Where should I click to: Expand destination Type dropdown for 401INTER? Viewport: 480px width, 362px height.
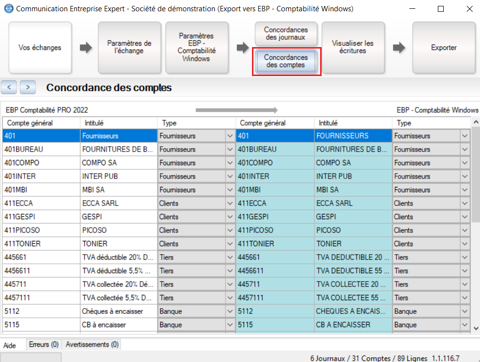point(465,177)
